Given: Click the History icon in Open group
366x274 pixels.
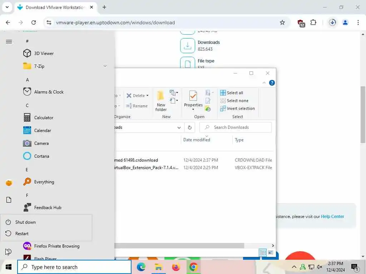Looking at the screenshot, I should 208,108.
